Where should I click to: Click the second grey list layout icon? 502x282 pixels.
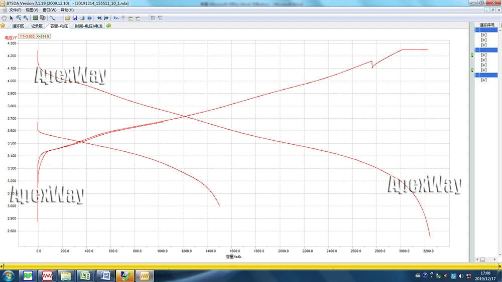[160, 18]
